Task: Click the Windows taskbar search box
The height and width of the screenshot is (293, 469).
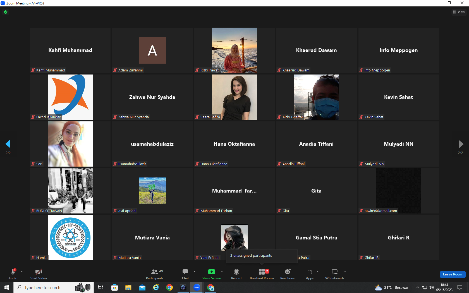Action: tap(54, 287)
